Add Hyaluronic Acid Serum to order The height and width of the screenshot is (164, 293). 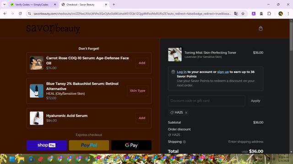[x=142, y=118]
